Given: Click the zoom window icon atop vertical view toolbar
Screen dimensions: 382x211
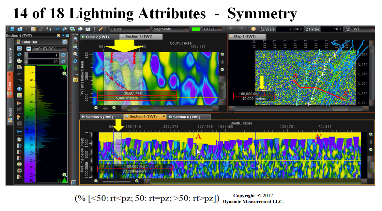Looking at the screenshot, I should pos(75,39).
